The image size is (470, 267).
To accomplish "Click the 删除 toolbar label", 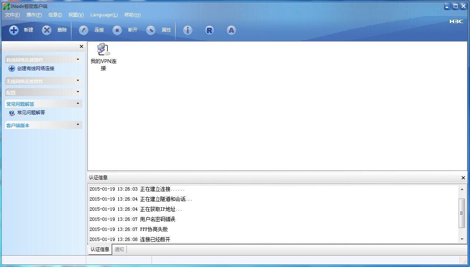I will coord(62,30).
